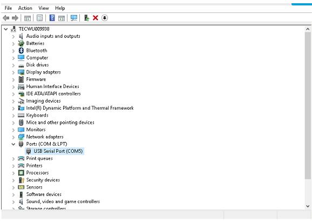Select the Firmware chip icon
This screenshot has width=312, height=223.
(21, 79)
